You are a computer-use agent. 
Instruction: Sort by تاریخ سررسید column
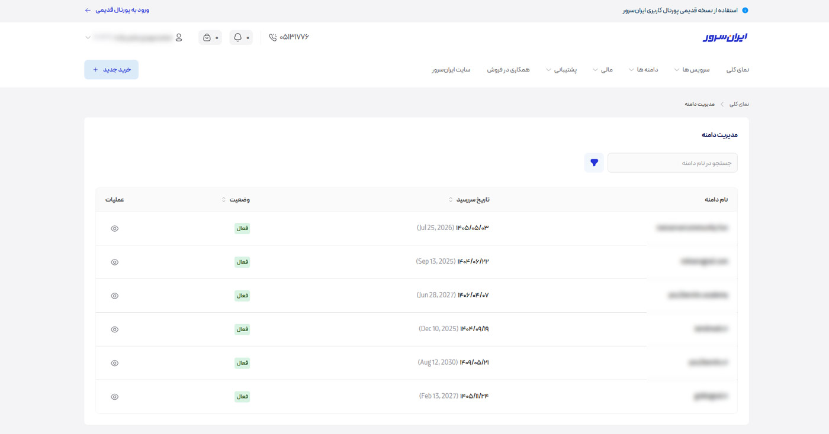[x=472, y=200]
